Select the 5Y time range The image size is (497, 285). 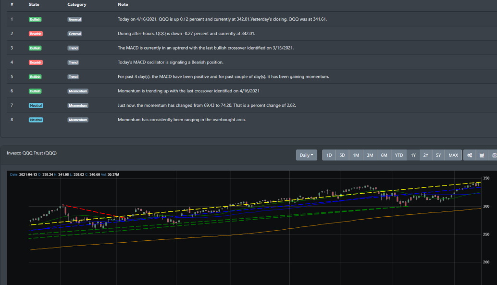[x=438, y=155]
